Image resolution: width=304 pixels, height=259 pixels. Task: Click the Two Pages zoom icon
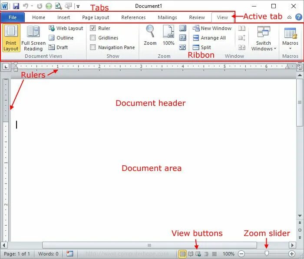[182, 38]
